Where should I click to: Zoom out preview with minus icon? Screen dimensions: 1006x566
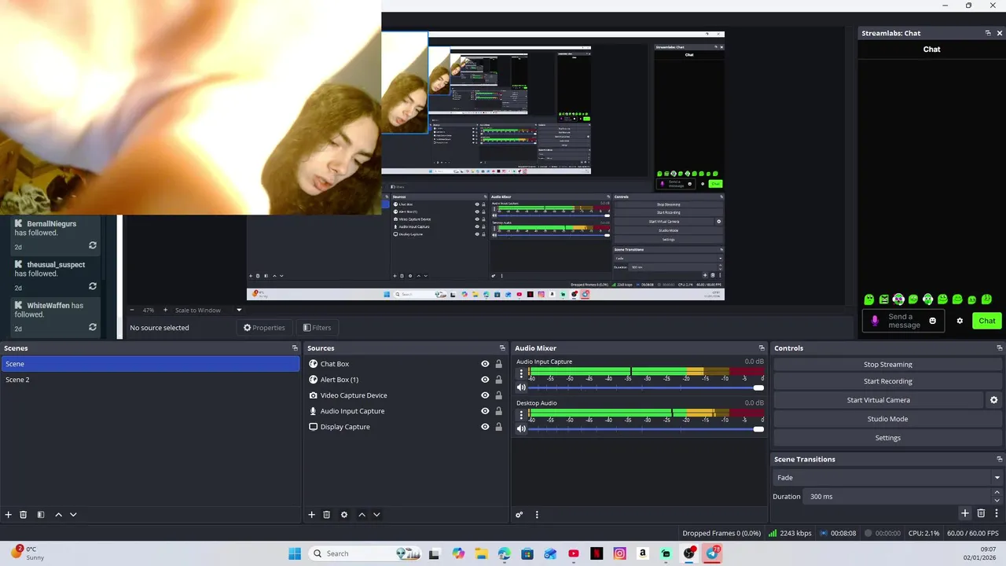coord(132,310)
